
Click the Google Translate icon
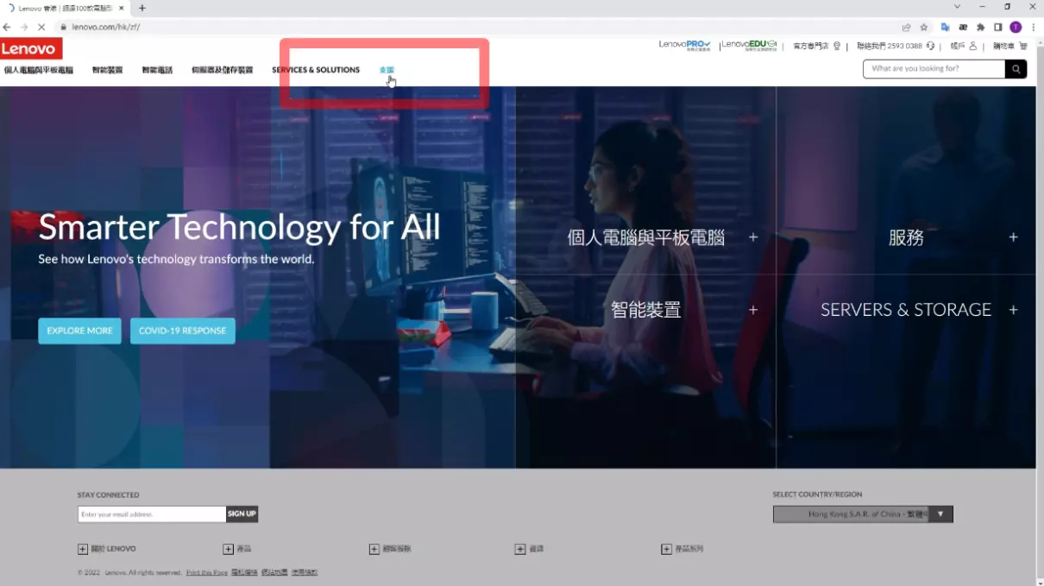click(x=945, y=27)
